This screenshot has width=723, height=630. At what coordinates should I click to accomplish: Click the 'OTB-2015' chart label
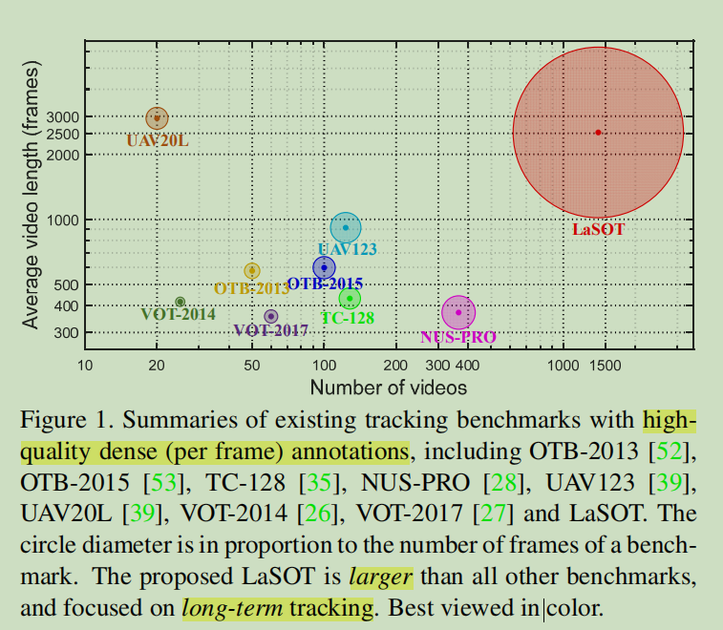pos(325,283)
